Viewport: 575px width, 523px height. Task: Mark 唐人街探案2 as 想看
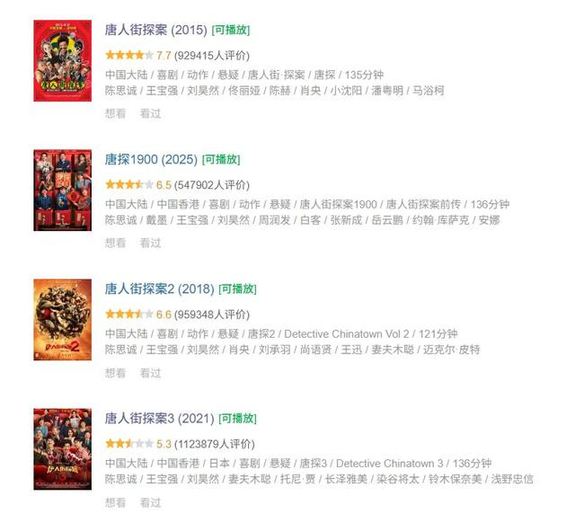[116, 373]
